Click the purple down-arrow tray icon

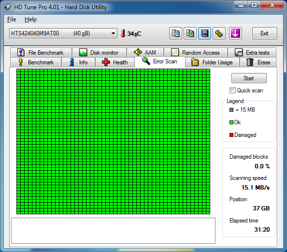coord(235,33)
